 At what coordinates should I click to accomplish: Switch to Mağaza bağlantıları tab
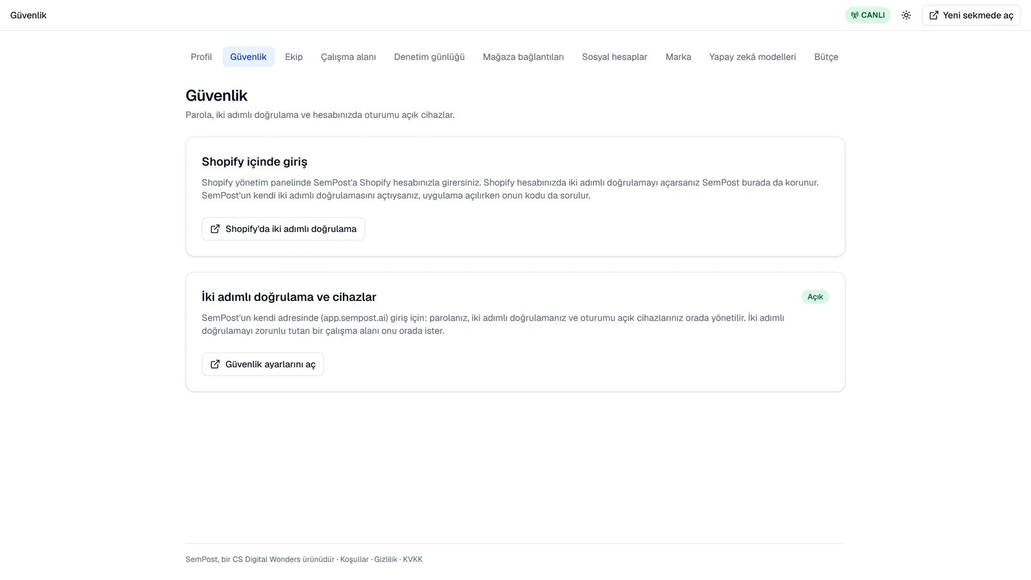tap(523, 57)
